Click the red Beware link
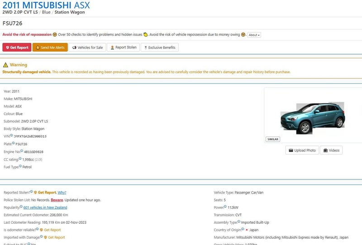 (57, 200)
